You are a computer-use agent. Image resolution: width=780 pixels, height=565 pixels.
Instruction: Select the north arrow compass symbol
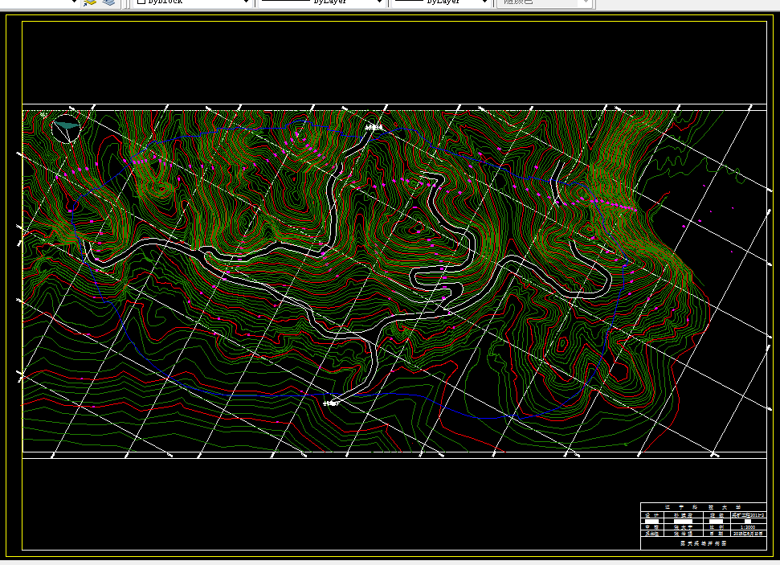coord(67,129)
